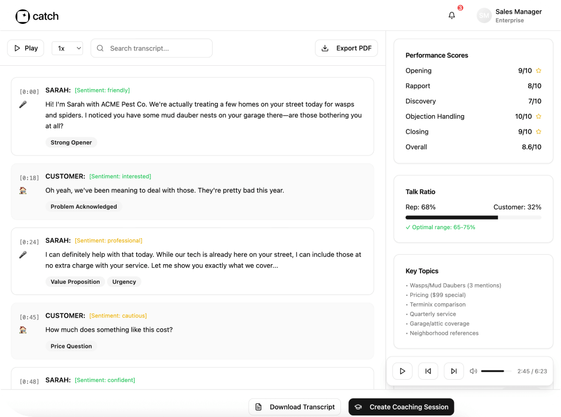Toggle the Urgency tag on Sarah's reply

[x=124, y=282]
